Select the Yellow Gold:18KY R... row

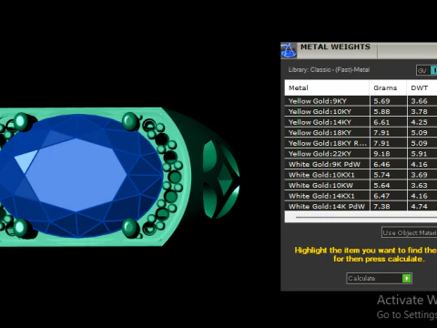click(x=361, y=143)
